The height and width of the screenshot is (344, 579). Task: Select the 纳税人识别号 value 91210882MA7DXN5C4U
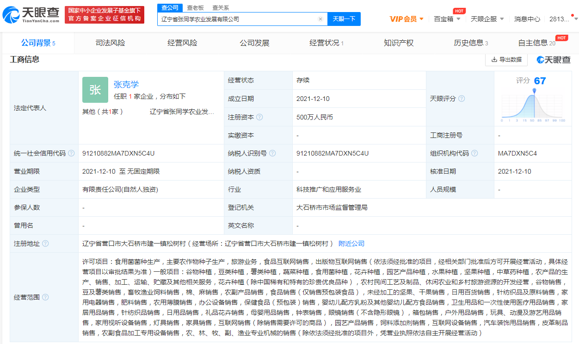[333, 153]
